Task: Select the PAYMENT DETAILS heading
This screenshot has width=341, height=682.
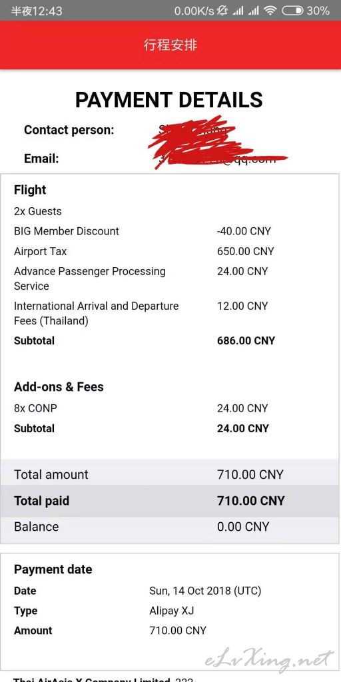Action: coord(169,100)
